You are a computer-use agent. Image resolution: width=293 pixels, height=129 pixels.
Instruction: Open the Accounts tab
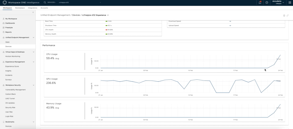44,8
